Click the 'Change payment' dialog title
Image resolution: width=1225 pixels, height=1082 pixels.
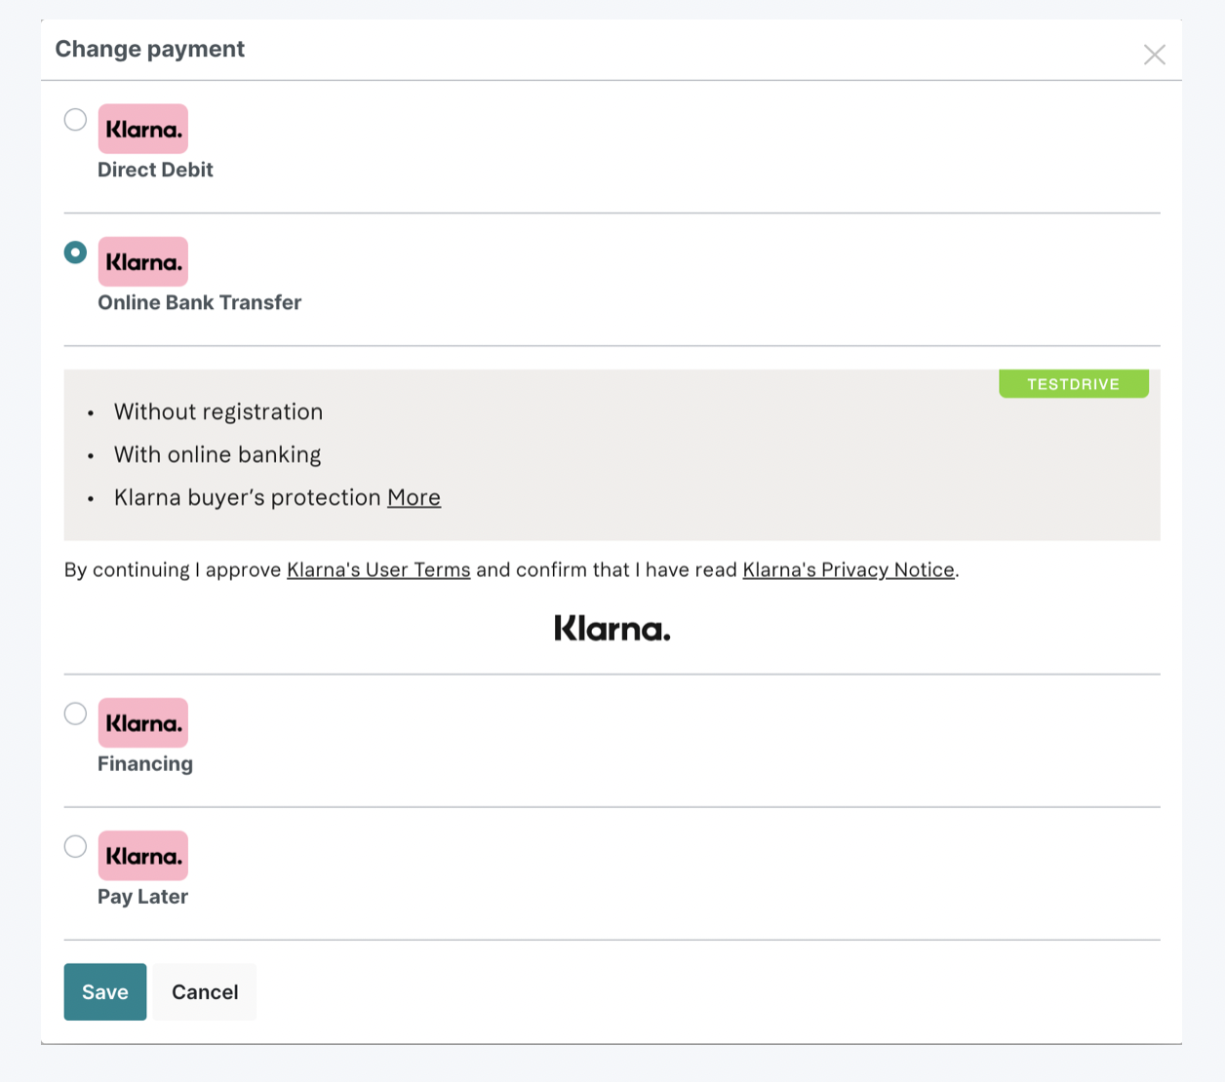point(150,49)
